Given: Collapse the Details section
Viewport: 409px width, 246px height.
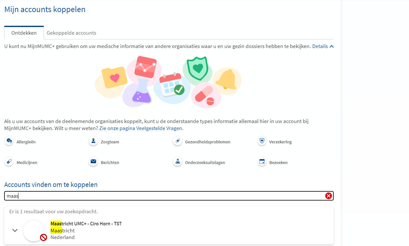Looking at the screenshot, I should [x=323, y=46].
